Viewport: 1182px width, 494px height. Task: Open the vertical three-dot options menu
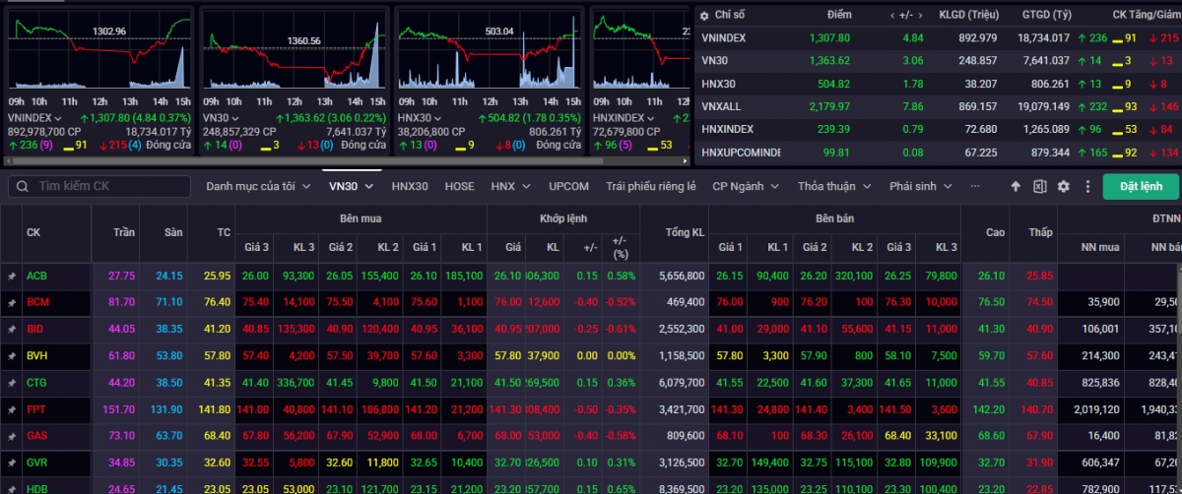[1087, 186]
